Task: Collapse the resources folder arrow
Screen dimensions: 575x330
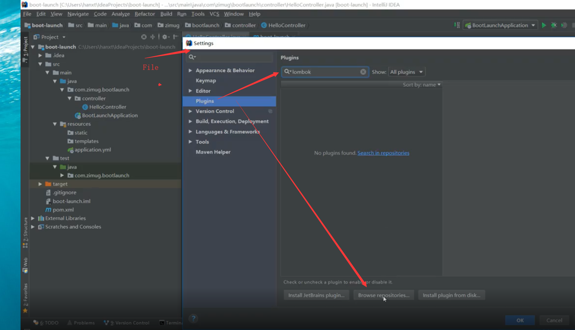Action: coord(55,124)
